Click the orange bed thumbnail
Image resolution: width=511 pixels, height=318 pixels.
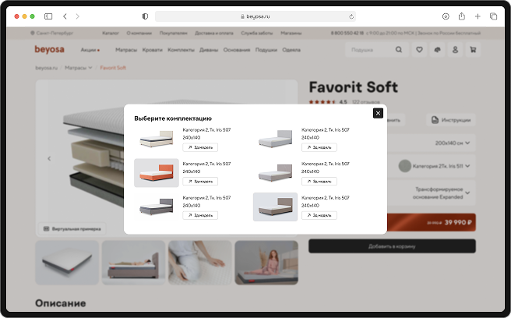click(x=156, y=173)
